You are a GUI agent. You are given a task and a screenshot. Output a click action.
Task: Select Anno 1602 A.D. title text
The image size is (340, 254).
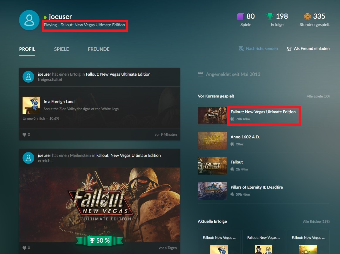245,137
